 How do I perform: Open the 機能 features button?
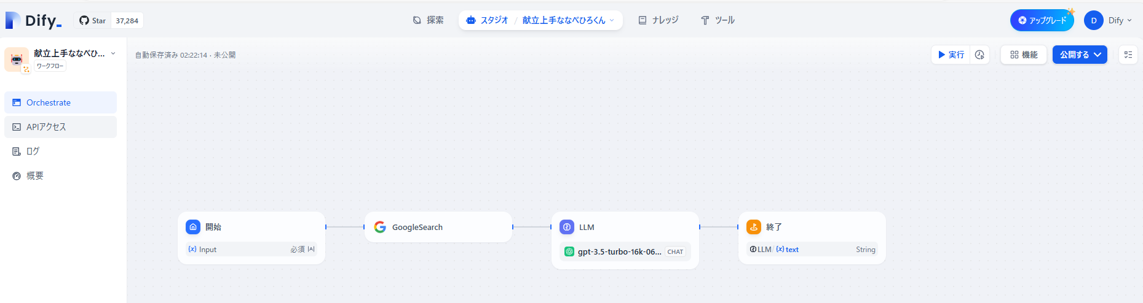point(1024,55)
